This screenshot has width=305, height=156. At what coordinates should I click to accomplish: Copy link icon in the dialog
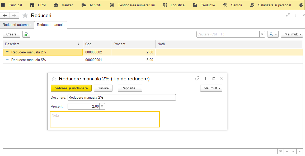coord(197,79)
